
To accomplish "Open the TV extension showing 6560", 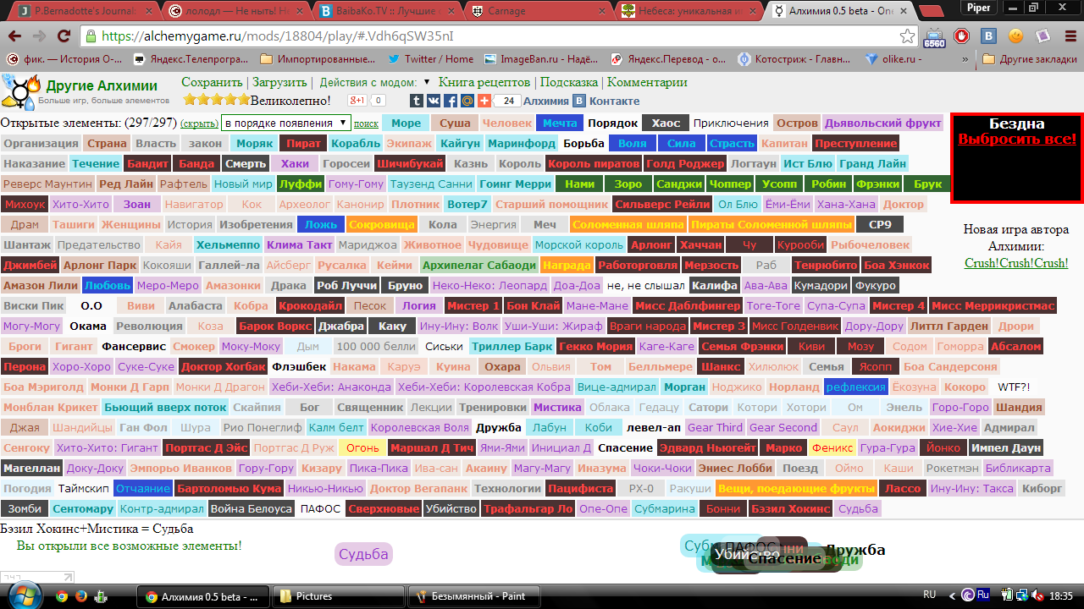I will tap(934, 37).
